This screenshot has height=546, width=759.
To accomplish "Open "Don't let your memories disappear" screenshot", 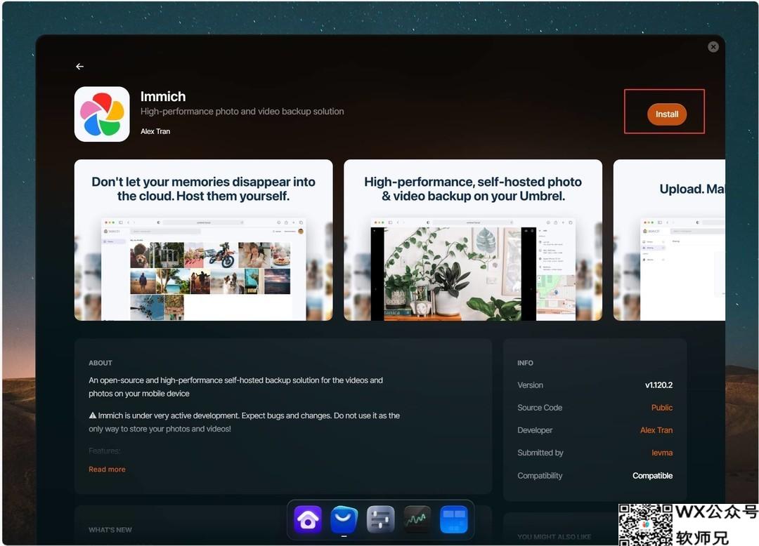I will pyautogui.click(x=203, y=240).
